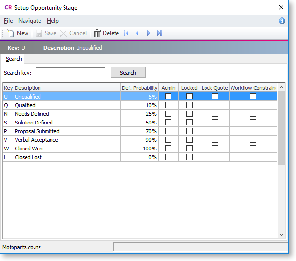The width and height of the screenshot is (296, 261).
Task: Open the File menu
Action: tap(8, 21)
